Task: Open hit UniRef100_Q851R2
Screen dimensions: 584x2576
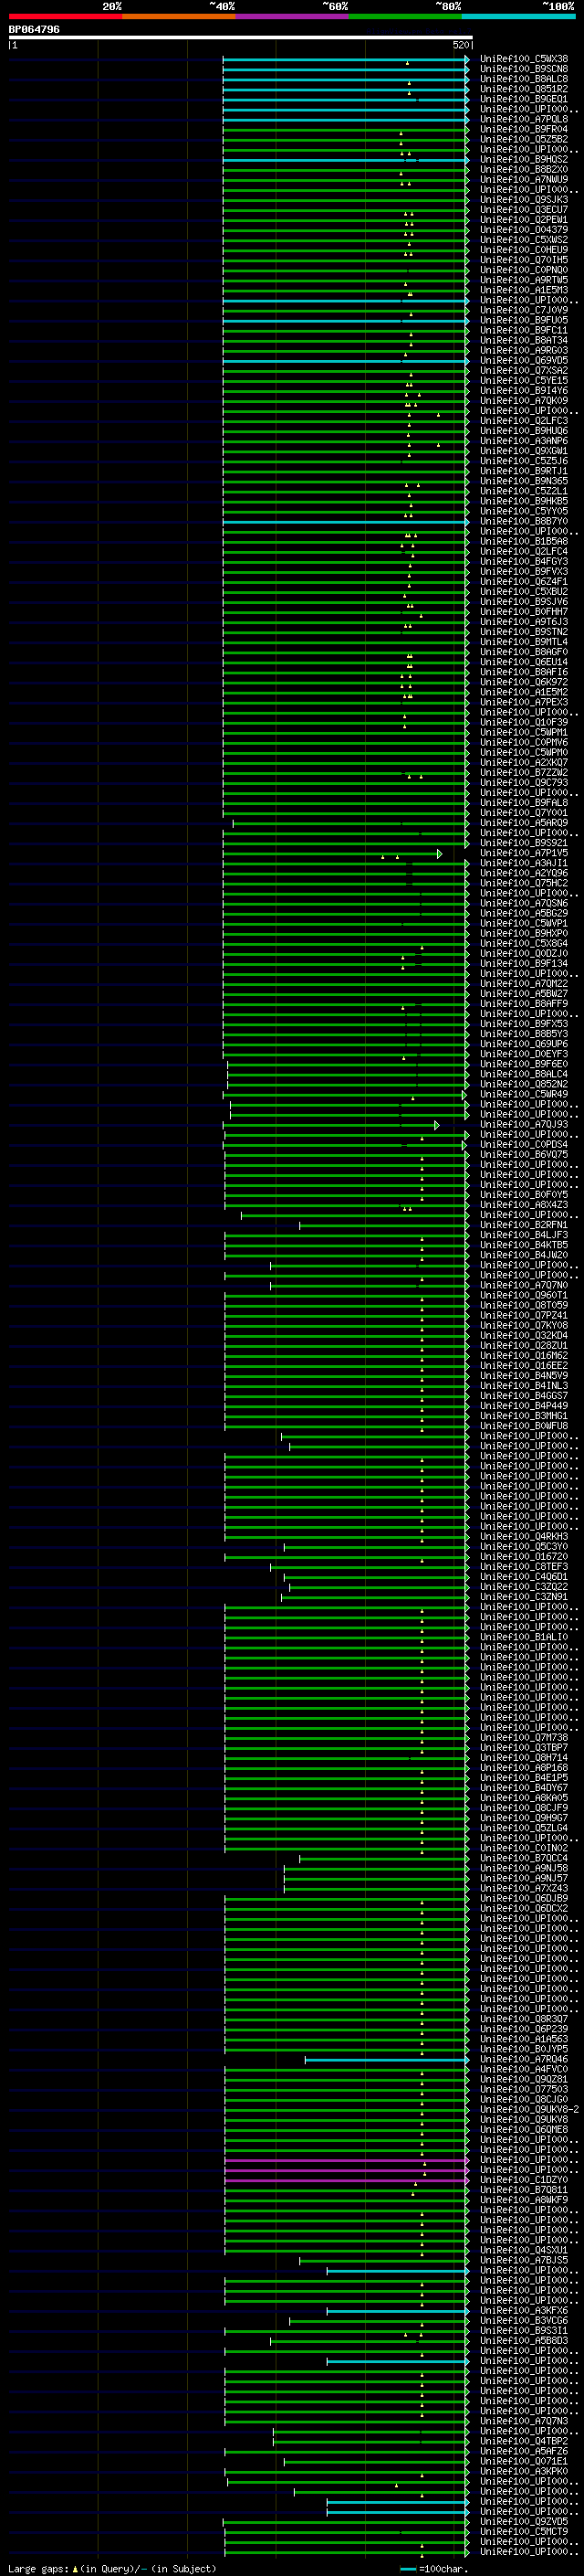Action: 524,90
